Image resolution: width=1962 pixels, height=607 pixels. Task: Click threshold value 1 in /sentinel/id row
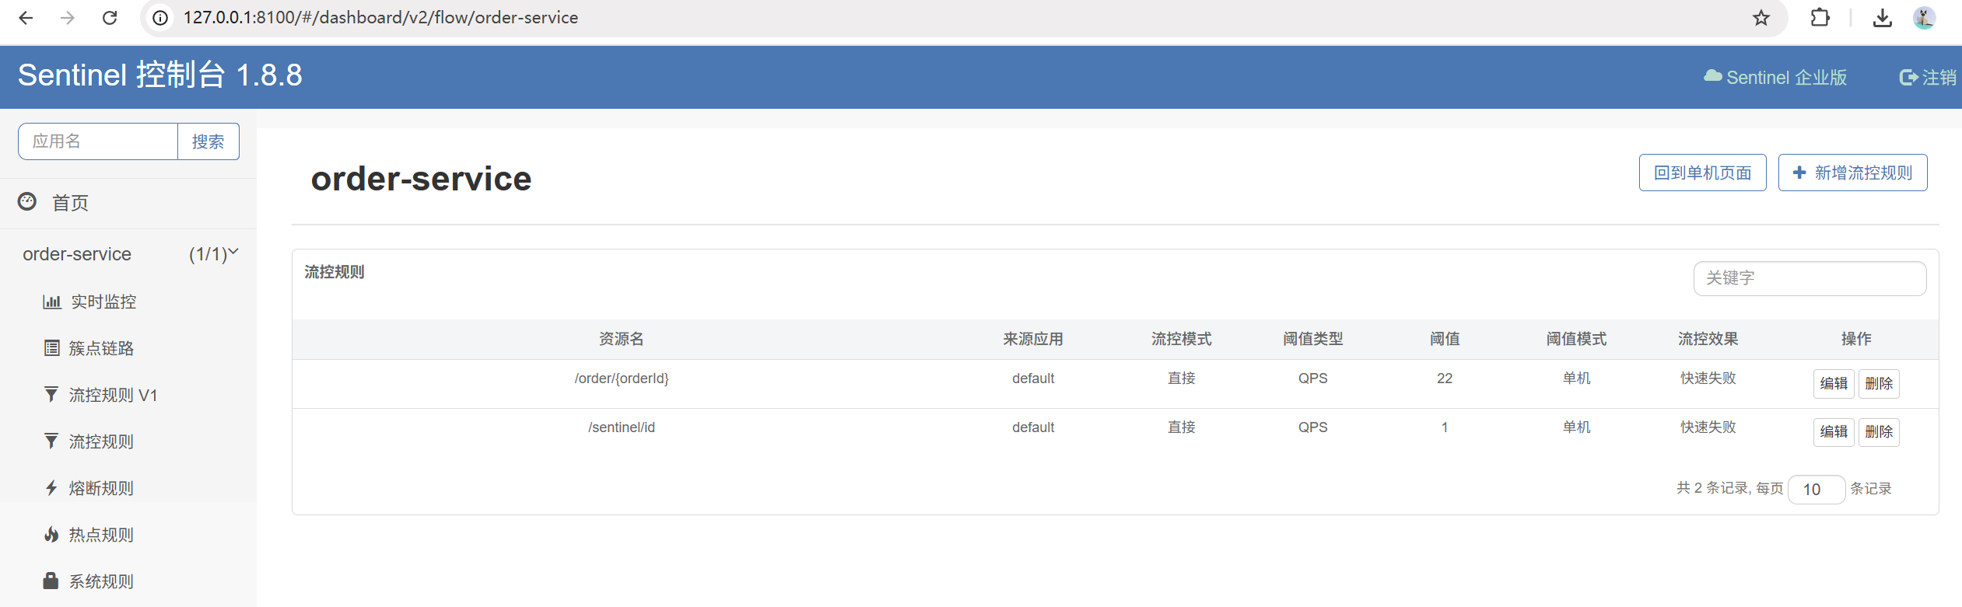[1445, 427]
